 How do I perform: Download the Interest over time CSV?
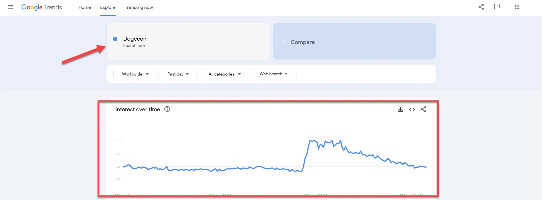[400, 110]
